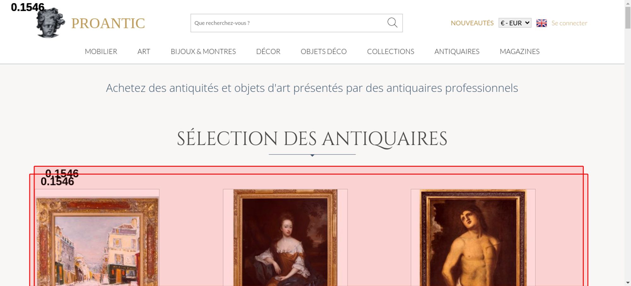Open the ART menu
The image size is (631, 286).
tap(144, 51)
